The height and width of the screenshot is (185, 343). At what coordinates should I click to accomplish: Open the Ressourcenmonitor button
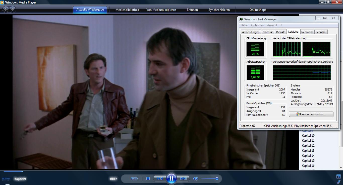click(311, 114)
